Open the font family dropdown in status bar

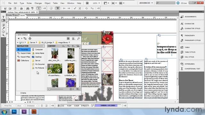tap(9, 106)
